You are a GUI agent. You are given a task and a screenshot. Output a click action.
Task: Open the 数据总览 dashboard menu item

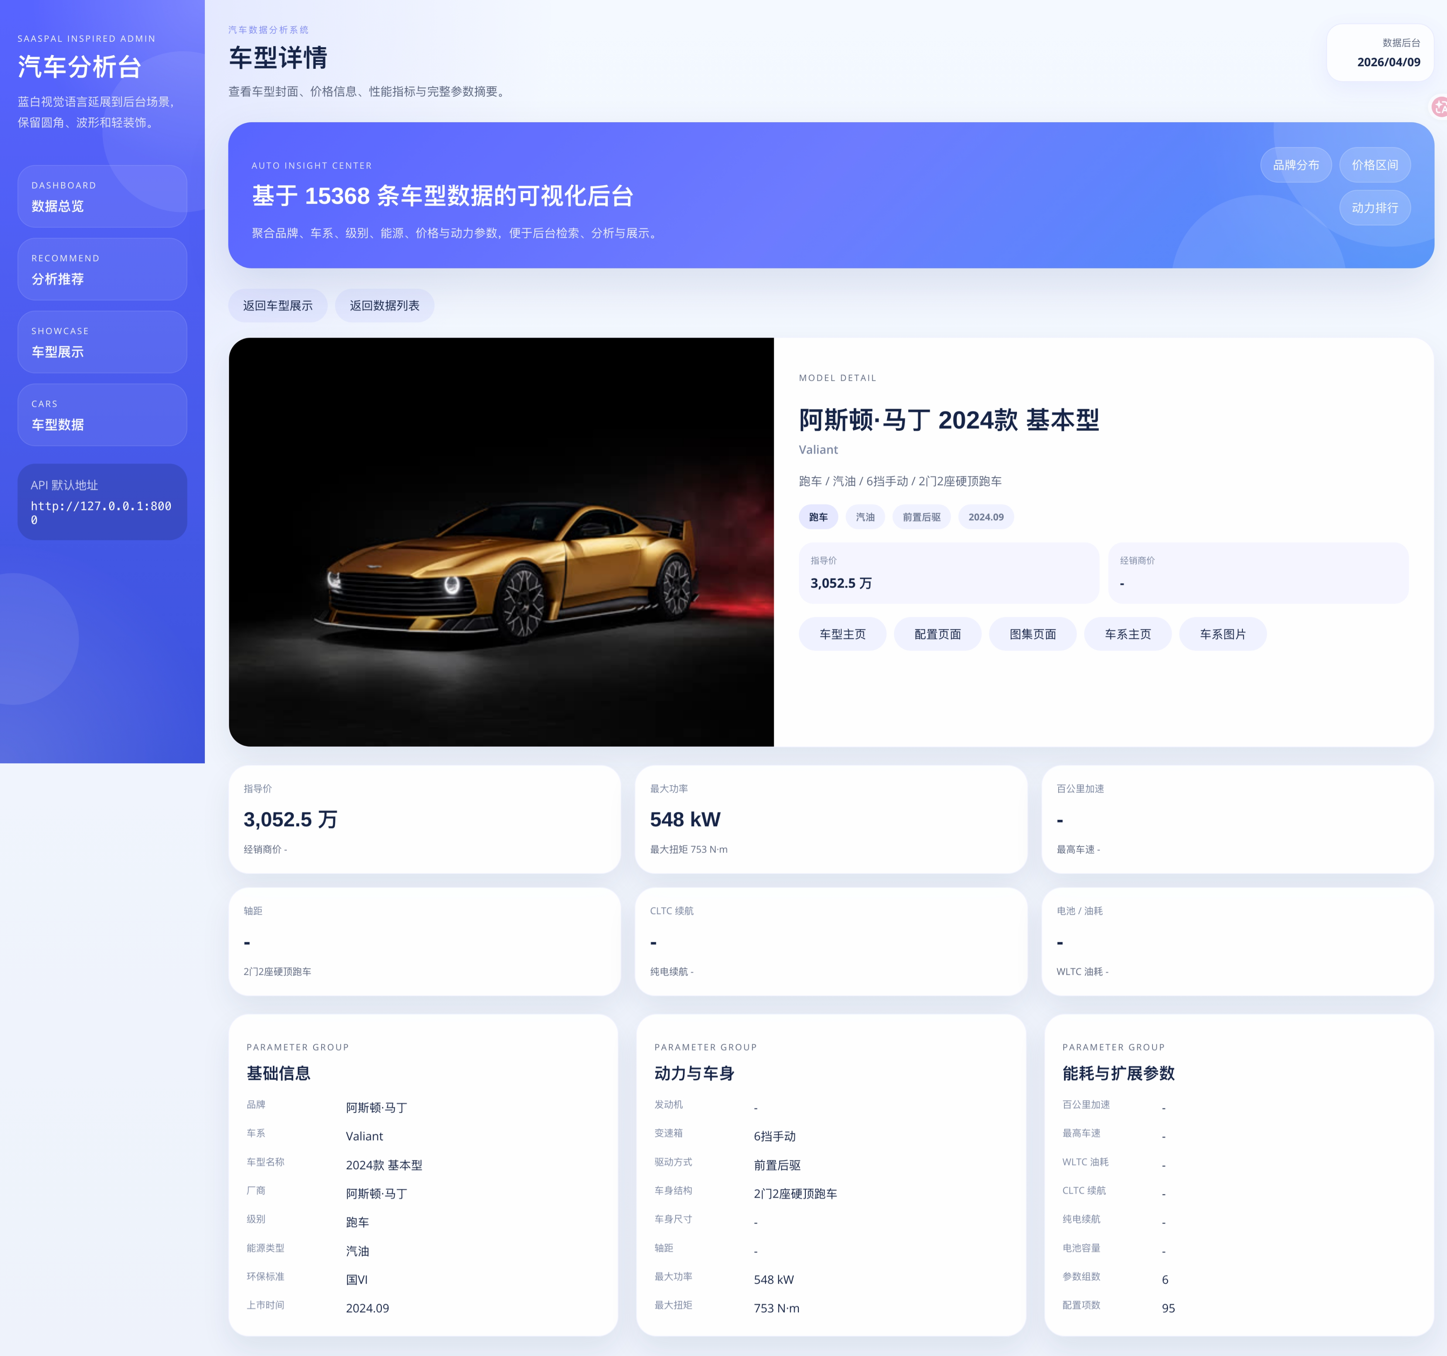tap(102, 197)
